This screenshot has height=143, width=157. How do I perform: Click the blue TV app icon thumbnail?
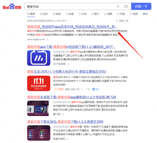39,58
